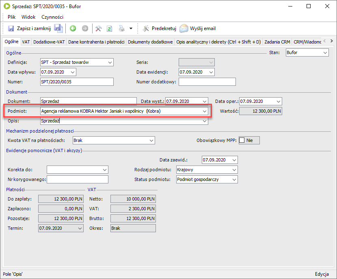Click the Okres field showing Brak

pyautogui.click(x=133, y=229)
